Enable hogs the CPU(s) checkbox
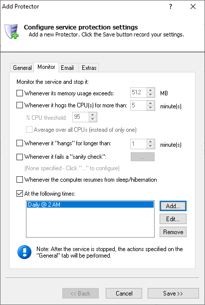This screenshot has height=305, width=205. pos(19,105)
